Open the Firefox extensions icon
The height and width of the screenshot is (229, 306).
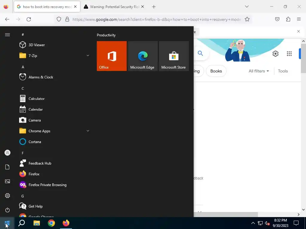click(x=288, y=19)
